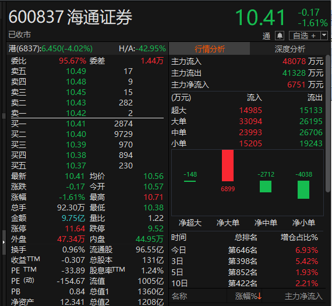Select the 卖三 price 10.45
Screen dimensions: 332x306
pos(76,93)
